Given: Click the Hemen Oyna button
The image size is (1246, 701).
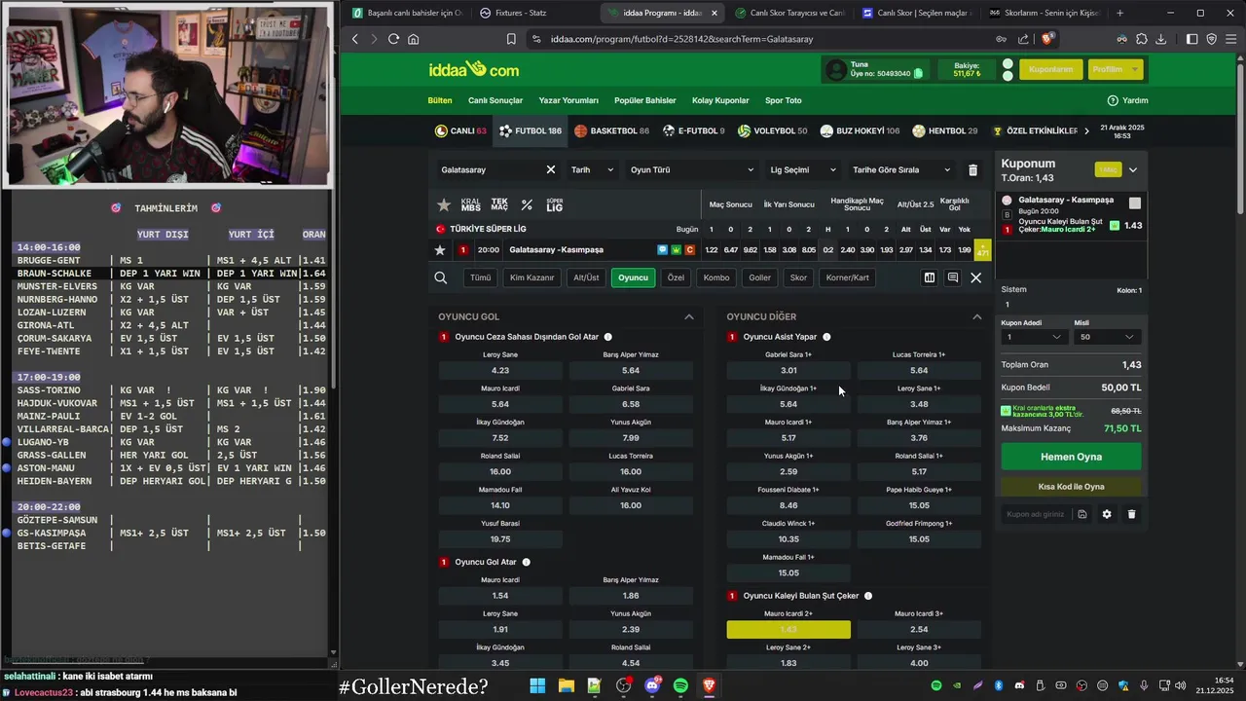Looking at the screenshot, I should (1071, 457).
